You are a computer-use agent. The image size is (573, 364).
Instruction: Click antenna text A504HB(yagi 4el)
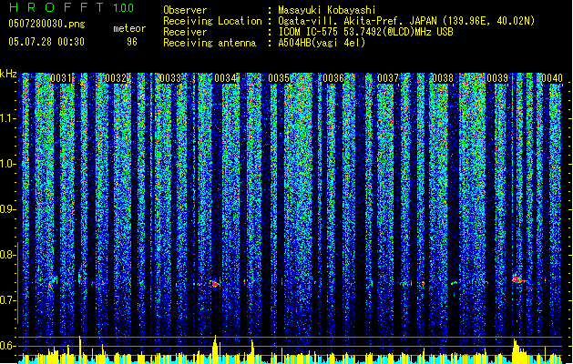tap(322, 43)
